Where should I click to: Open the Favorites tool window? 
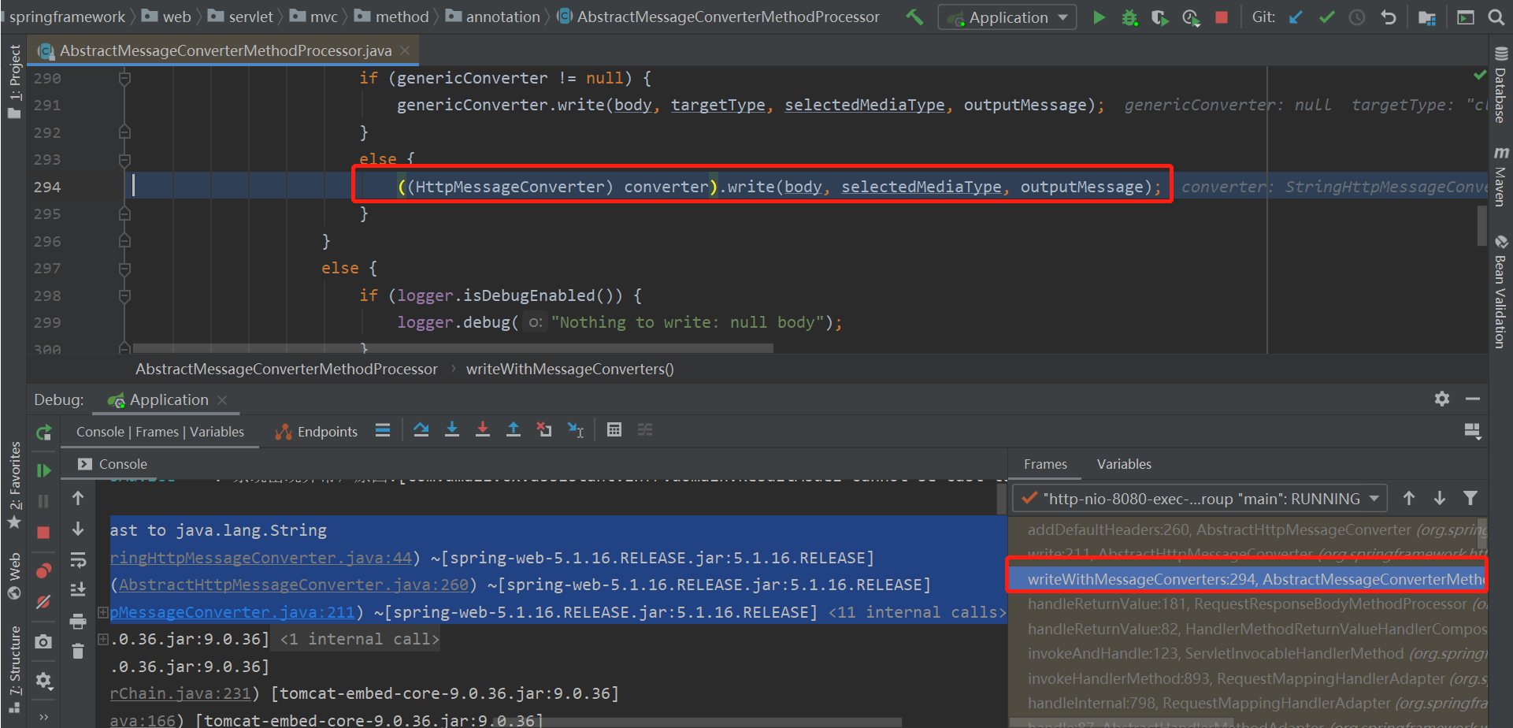[x=14, y=485]
